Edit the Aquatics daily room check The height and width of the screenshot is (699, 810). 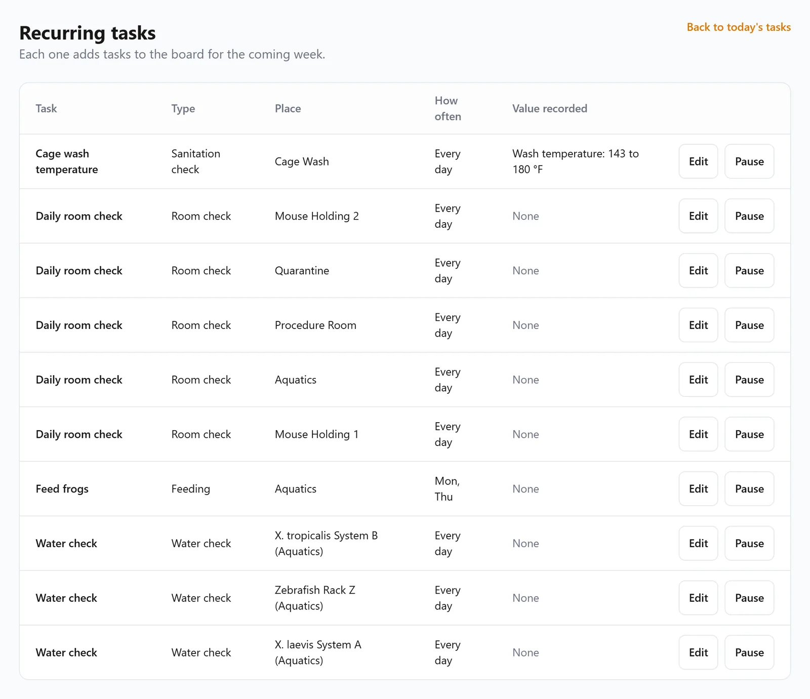click(x=698, y=380)
